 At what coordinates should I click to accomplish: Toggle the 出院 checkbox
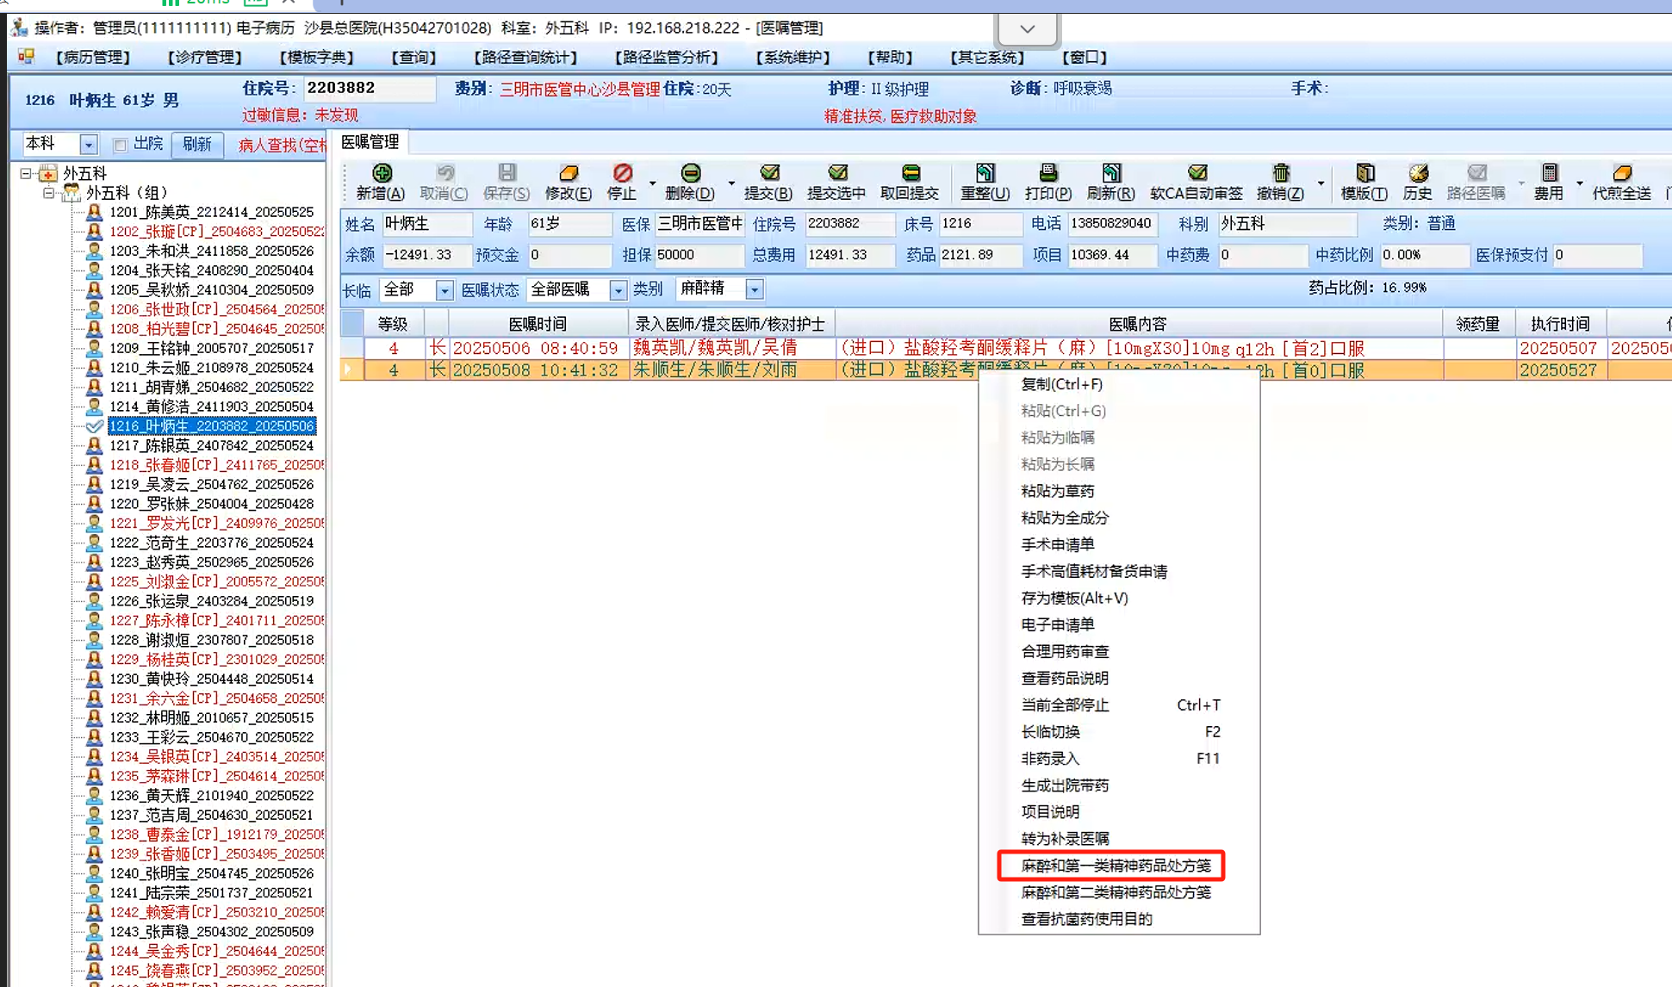[x=121, y=145]
